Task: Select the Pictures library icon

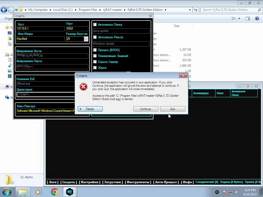Action: click(10, 71)
